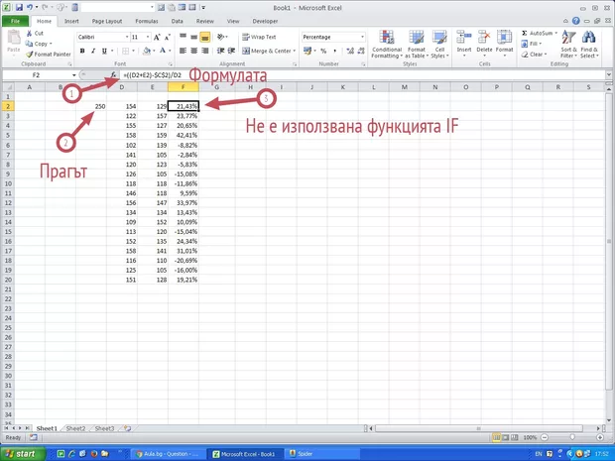Open the Name Box dropdown showing F2

tap(72, 75)
